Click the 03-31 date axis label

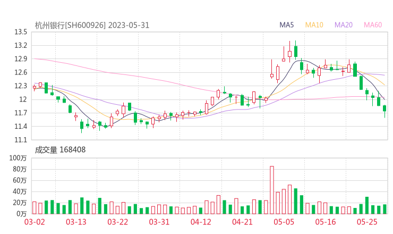pyautogui.click(x=159, y=222)
